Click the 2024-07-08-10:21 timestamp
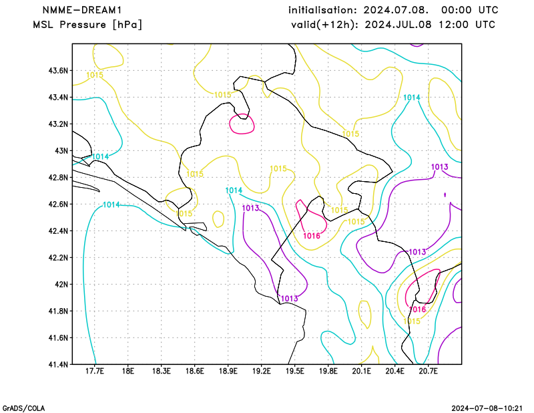The image size is (534, 413). tap(487, 408)
